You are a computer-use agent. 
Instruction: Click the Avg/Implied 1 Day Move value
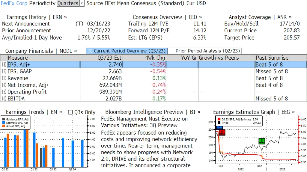coord(94,37)
